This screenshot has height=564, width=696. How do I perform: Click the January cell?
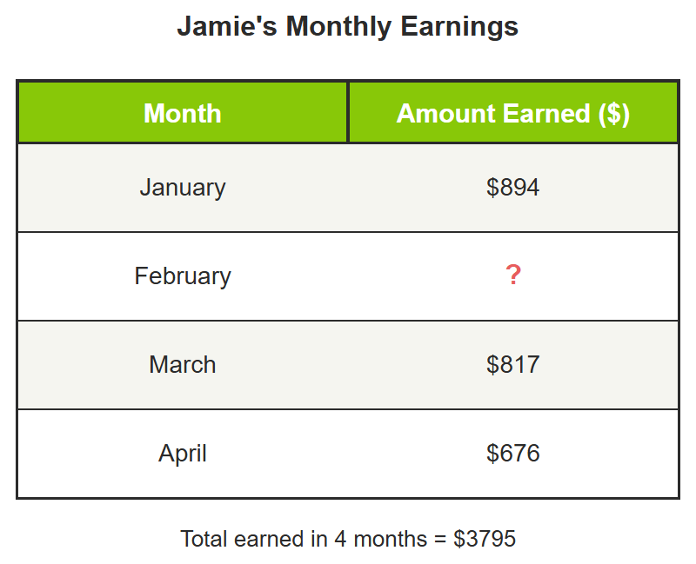pyautogui.click(x=183, y=188)
